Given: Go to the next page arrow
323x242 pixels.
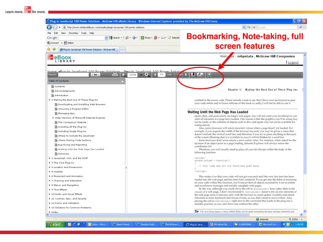Looking at the screenshot, I should pyautogui.click(x=186, y=75).
